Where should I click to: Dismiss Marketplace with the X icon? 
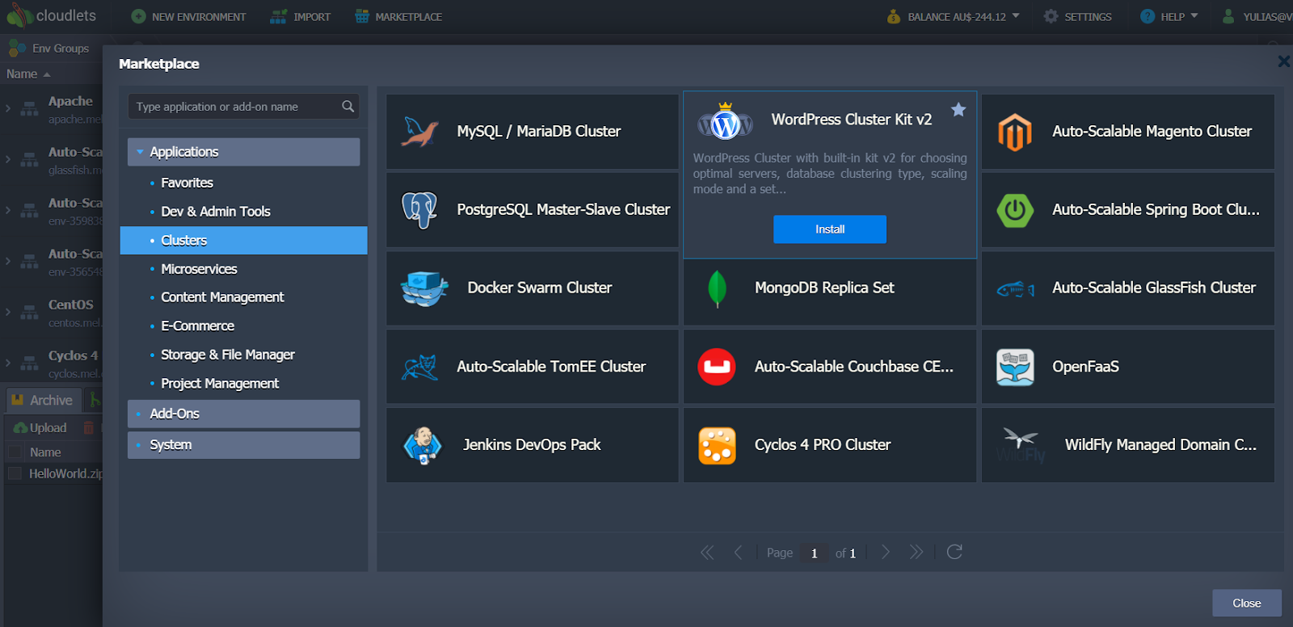[1283, 61]
